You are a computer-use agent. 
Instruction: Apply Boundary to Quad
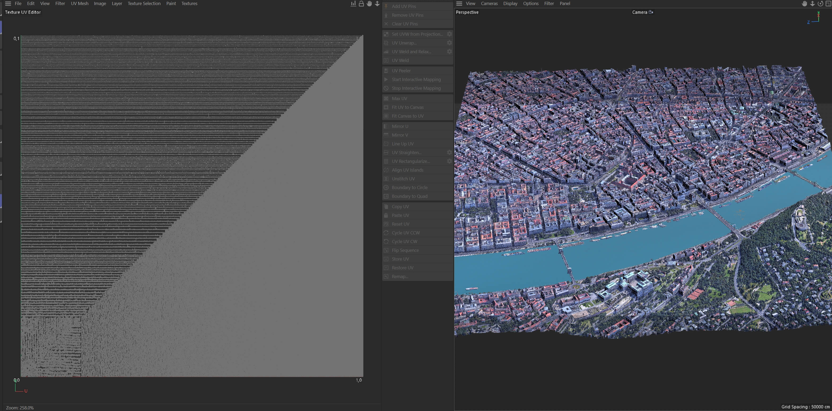pyautogui.click(x=418, y=196)
